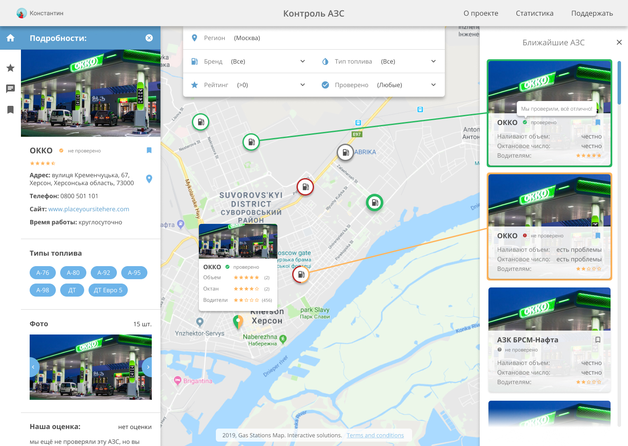Open the home icon in sidebar
This screenshot has width=628, height=446.
point(10,38)
